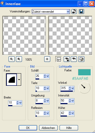This screenshot has height=133, width=95.
Task: Click the proof eye icon
Action: [x=74, y=59]
